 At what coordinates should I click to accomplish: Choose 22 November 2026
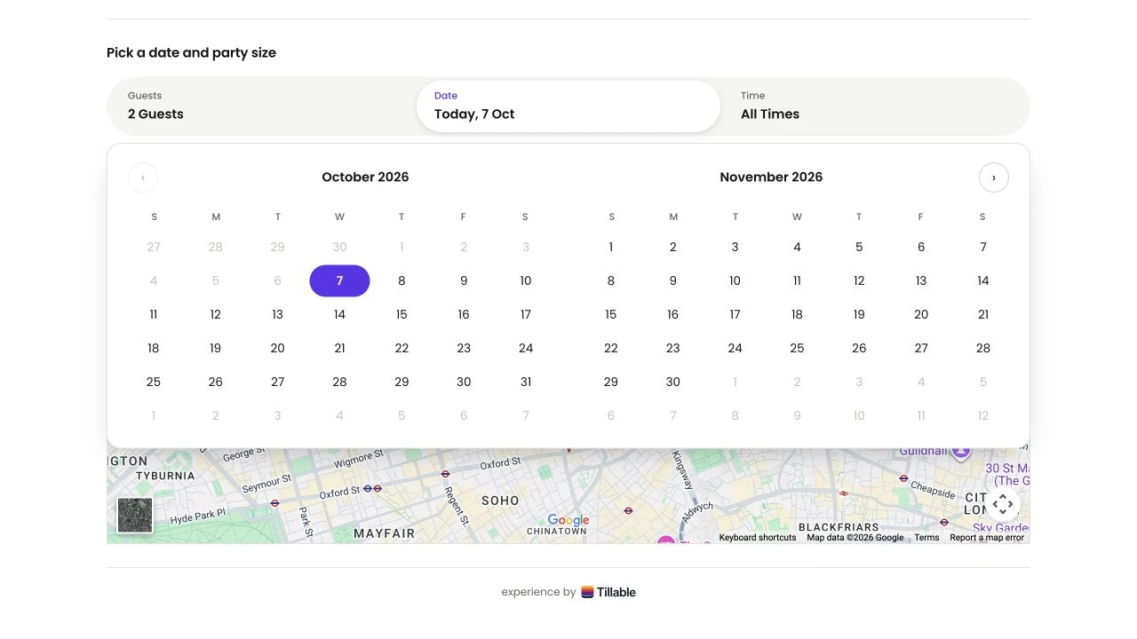click(x=611, y=348)
